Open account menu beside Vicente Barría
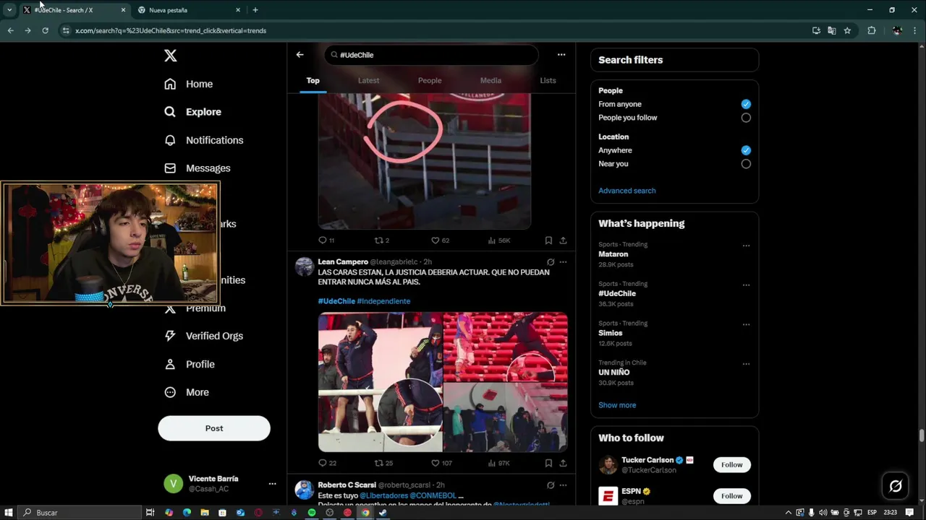 [x=272, y=484]
